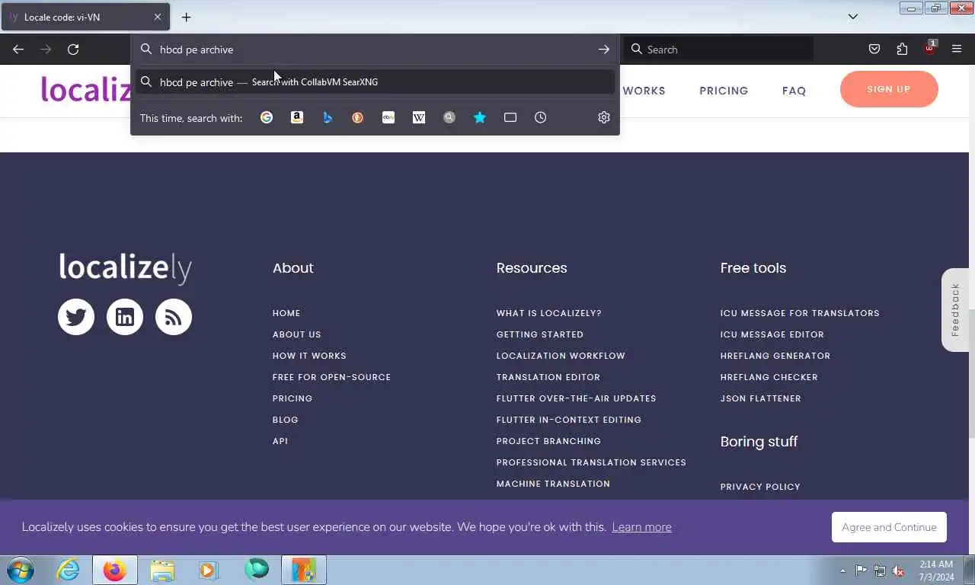This screenshot has width=975, height=585.
Task: Open FLUTTER IN-CONTEXT EDITING link
Action: (x=569, y=420)
